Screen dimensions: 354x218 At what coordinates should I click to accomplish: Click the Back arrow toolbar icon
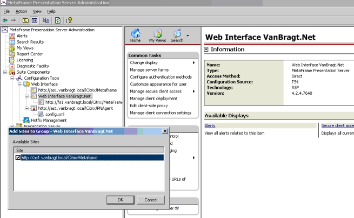click(x=5, y=20)
